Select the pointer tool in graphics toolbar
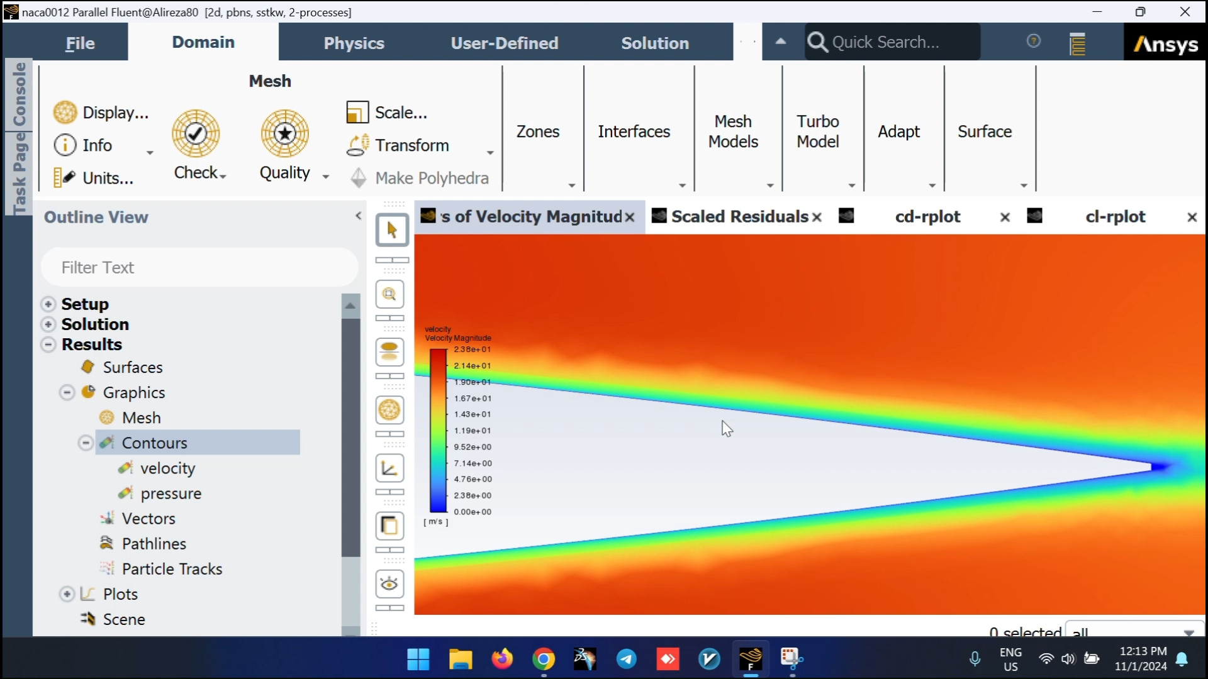This screenshot has height=679, width=1208. click(x=391, y=230)
